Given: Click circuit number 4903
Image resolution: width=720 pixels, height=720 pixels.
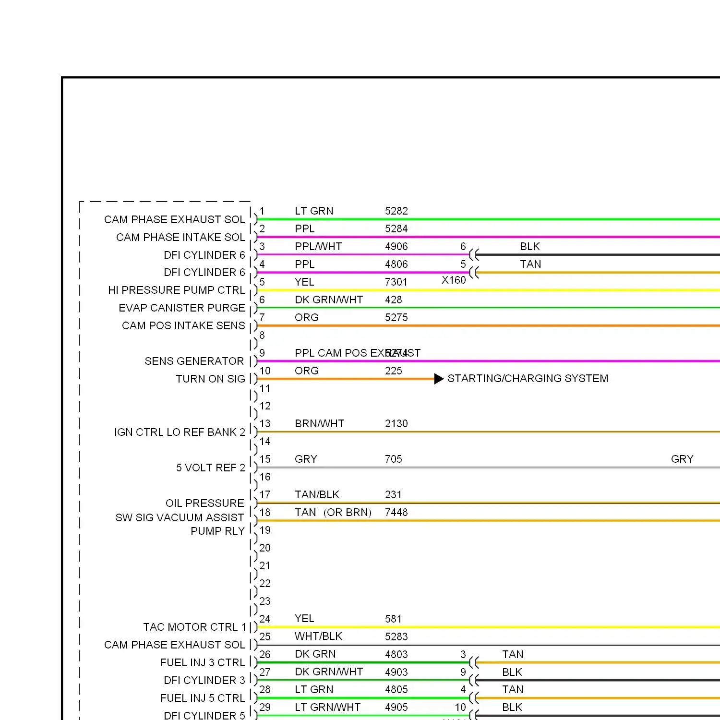Looking at the screenshot, I should tap(396, 672).
